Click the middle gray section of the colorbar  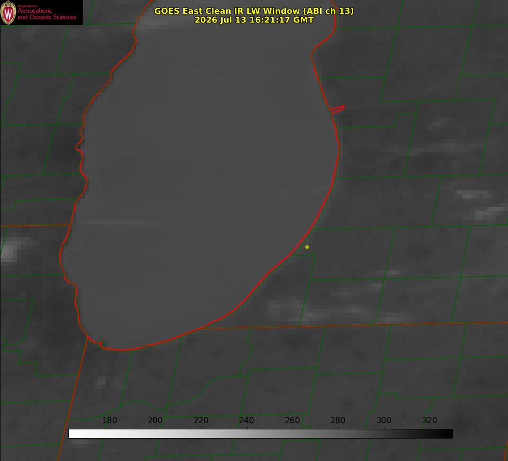pos(260,433)
